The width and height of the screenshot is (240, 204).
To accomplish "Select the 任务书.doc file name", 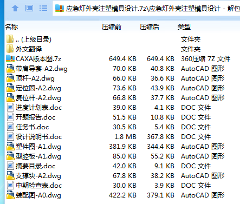I will 32,127.
